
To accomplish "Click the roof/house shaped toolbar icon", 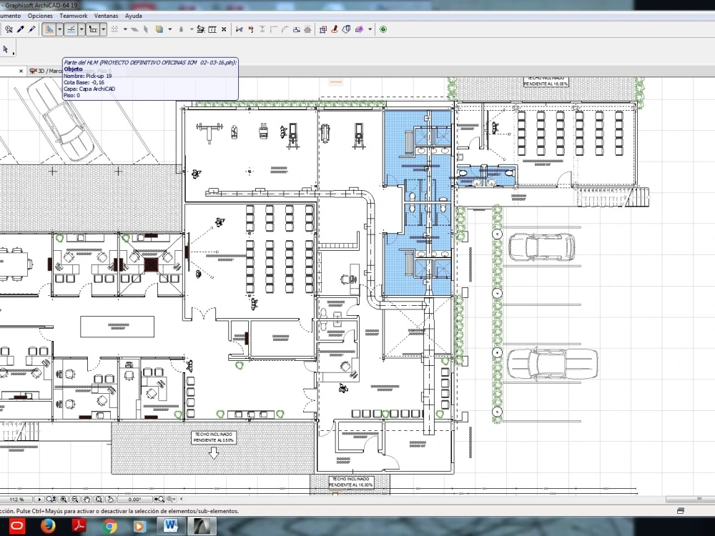I will (x=307, y=29).
